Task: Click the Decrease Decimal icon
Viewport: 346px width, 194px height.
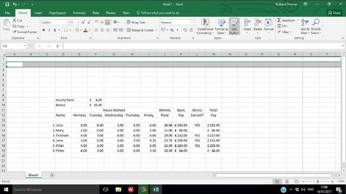Action: click(191, 30)
